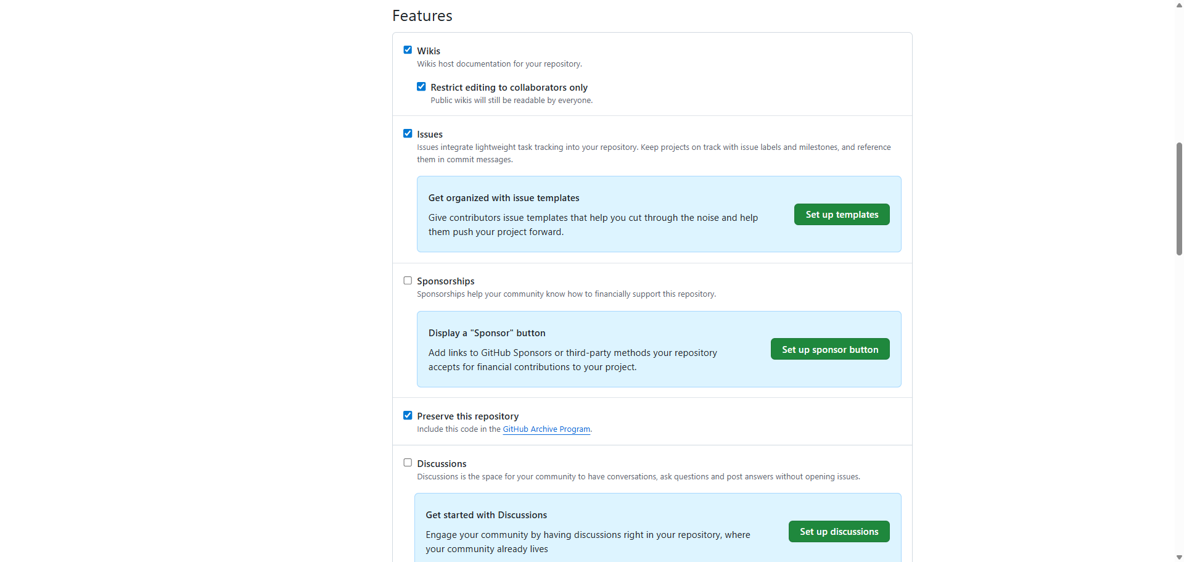The height and width of the screenshot is (562, 1184).
Task: Uncheck the Wikis checkbox
Action: pos(408,50)
